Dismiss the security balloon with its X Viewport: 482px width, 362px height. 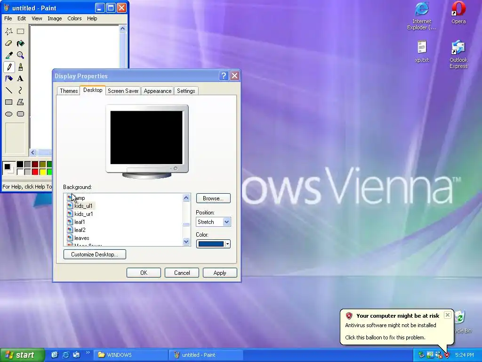tap(448, 315)
